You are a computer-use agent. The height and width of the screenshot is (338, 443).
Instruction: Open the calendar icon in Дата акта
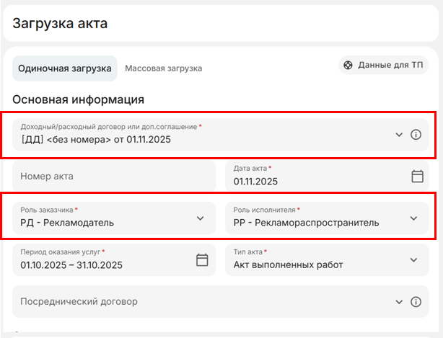click(417, 176)
